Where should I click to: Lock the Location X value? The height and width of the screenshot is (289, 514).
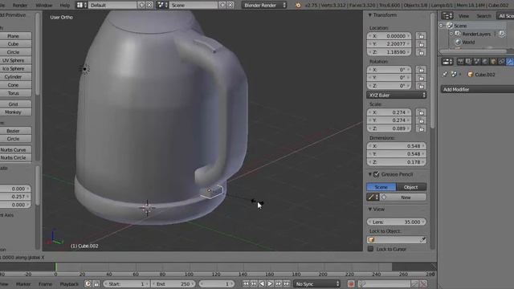pos(421,36)
